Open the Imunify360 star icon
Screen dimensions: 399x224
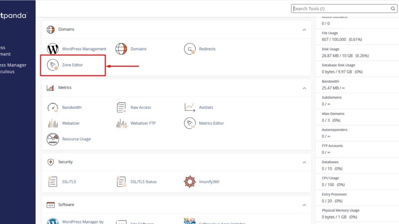[x=190, y=182]
